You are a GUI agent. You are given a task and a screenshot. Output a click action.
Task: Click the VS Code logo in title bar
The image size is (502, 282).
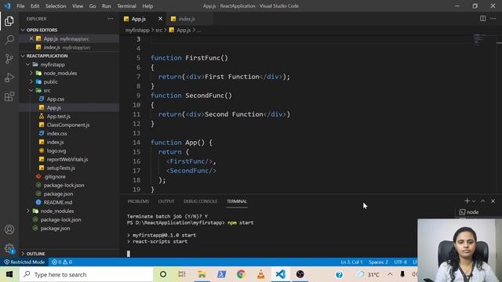coord(7,5)
